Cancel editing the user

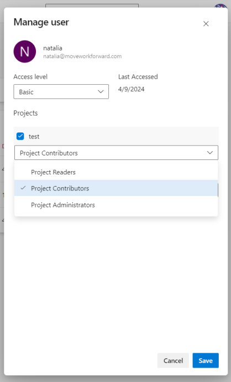click(173, 360)
